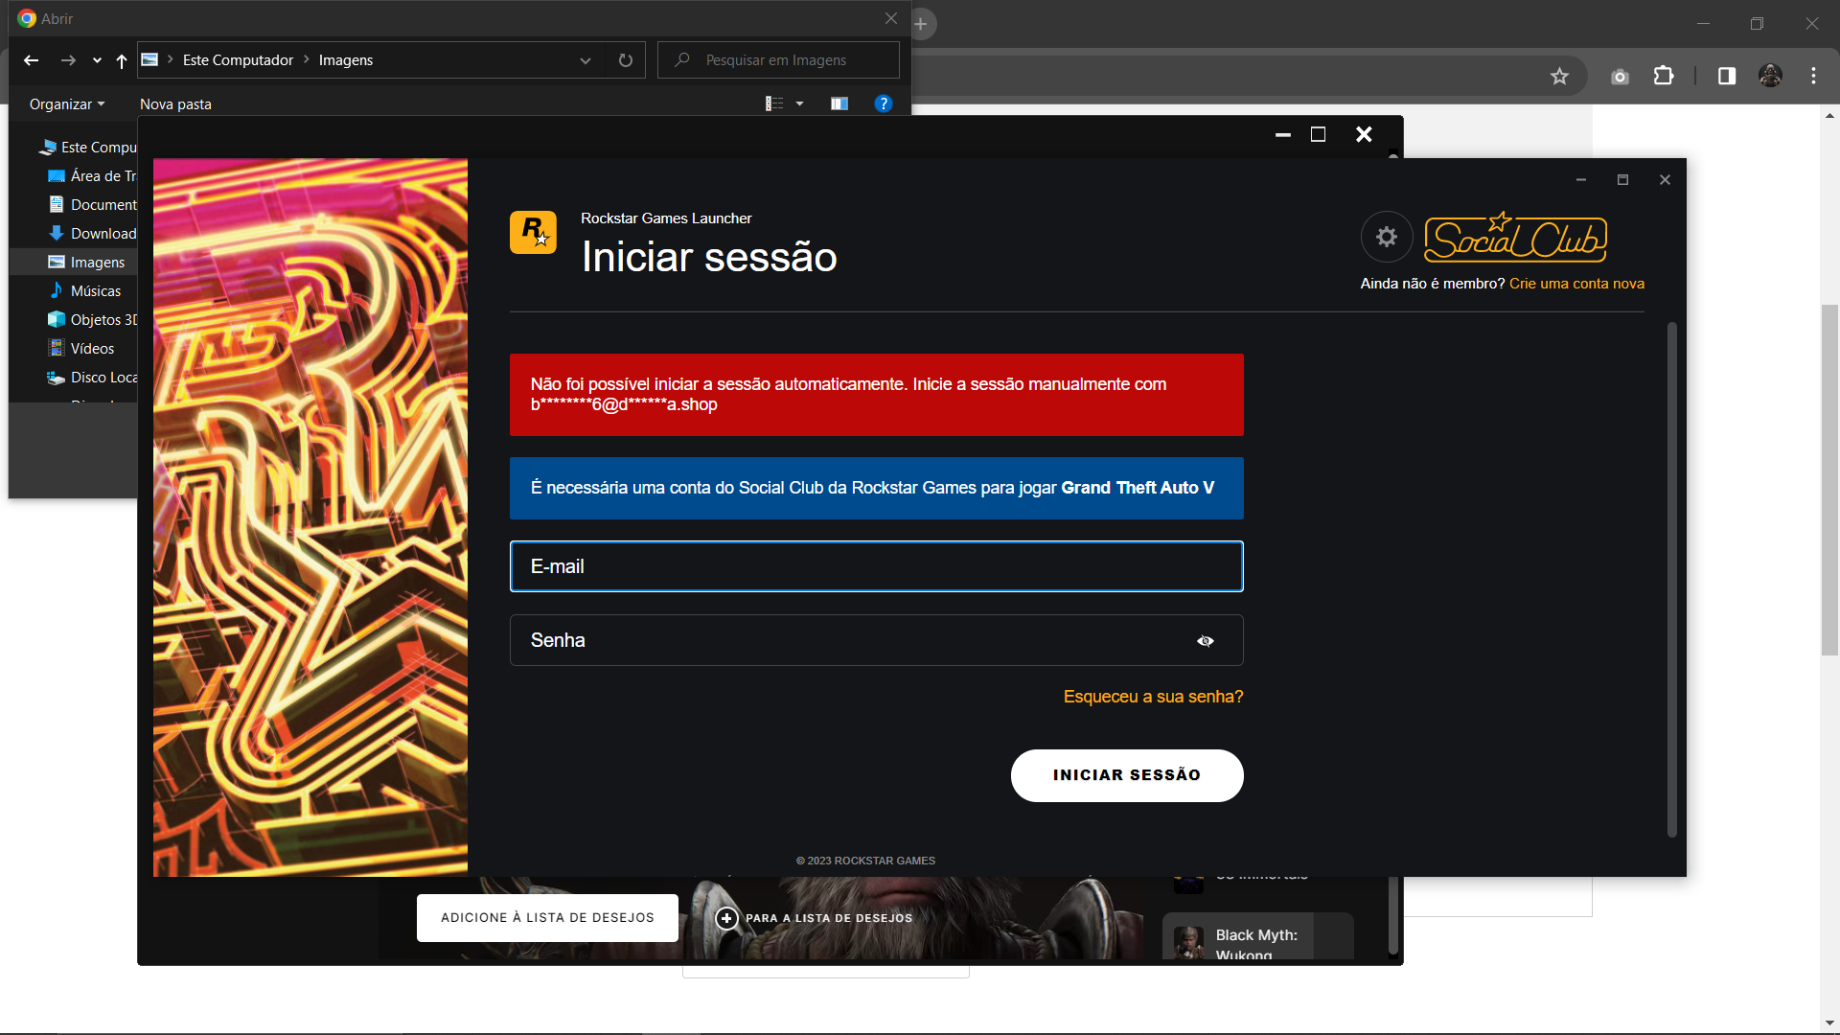Screen dimensions: 1840x1035
Task: Click the Senha password input field
Action: [876, 639]
